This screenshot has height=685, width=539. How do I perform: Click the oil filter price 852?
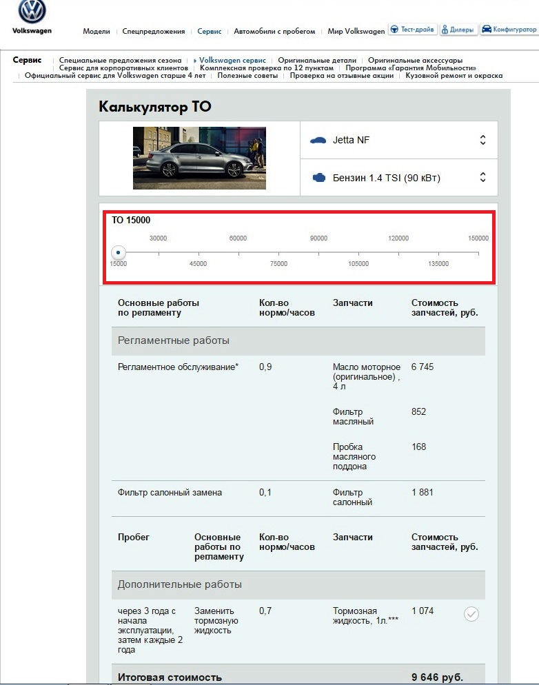418,411
